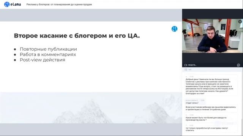Click the message 'тут только проработка ЦА'

[x=207, y=129]
